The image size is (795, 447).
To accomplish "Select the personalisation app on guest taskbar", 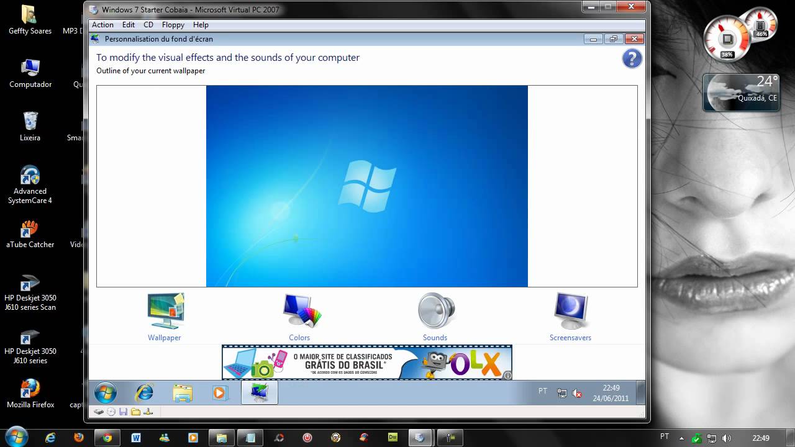I will click(x=259, y=392).
